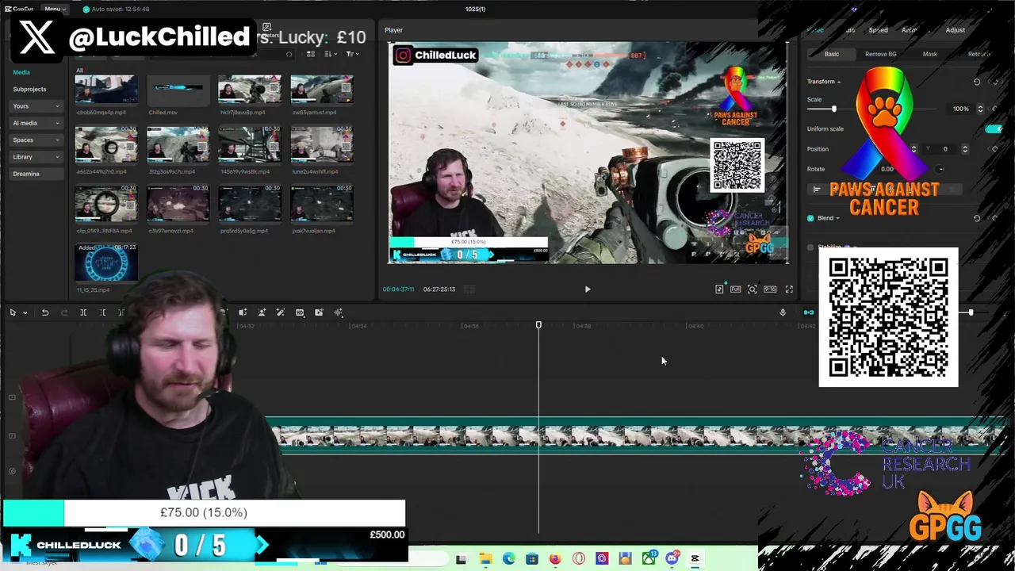Split clip at playhead in timeline toolbar
The width and height of the screenshot is (1015, 571).
tap(83, 312)
